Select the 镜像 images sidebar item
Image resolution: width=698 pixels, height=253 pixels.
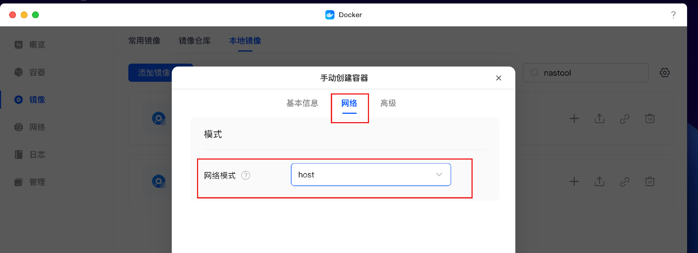click(30, 100)
